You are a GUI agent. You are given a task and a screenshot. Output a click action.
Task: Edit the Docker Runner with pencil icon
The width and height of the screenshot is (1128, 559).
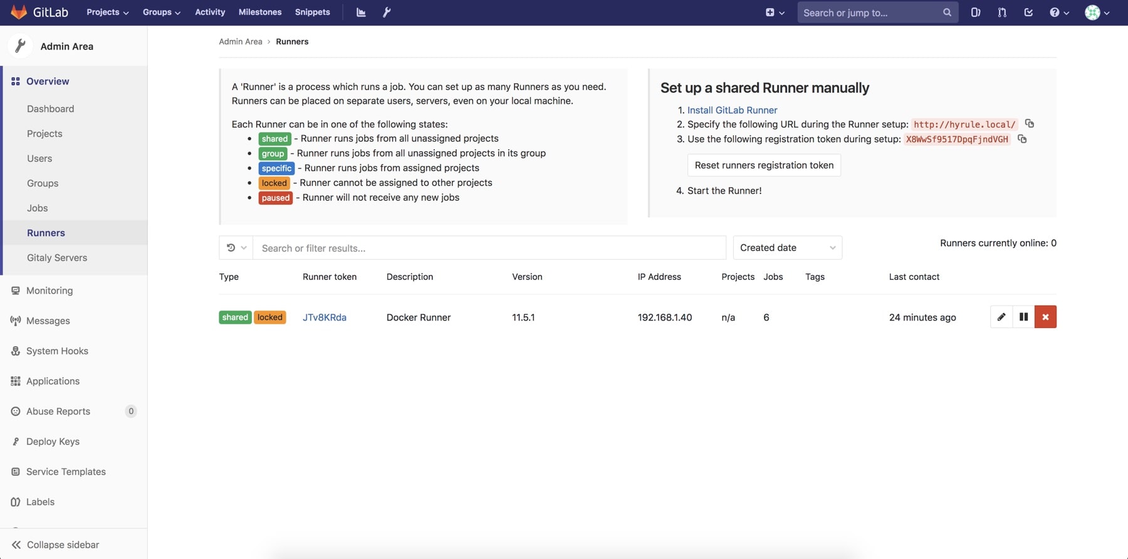point(1001,317)
